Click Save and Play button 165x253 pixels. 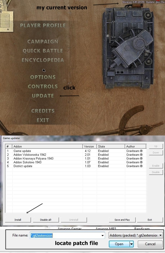point(122,220)
